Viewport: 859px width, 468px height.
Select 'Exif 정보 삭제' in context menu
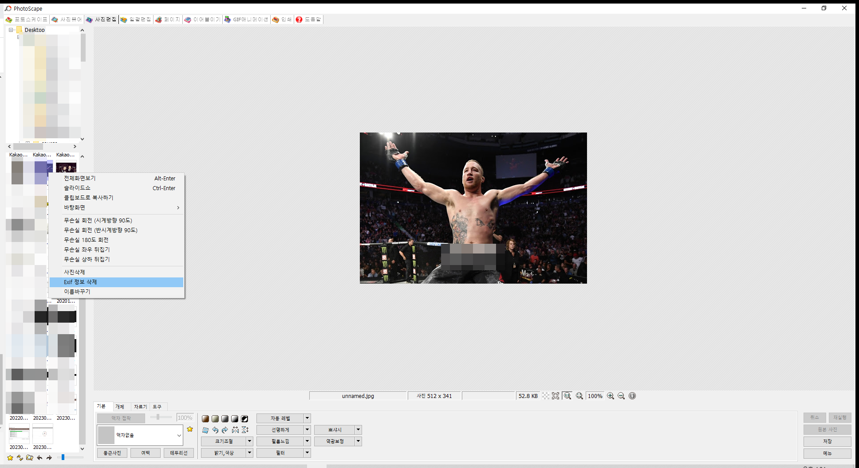(x=117, y=282)
